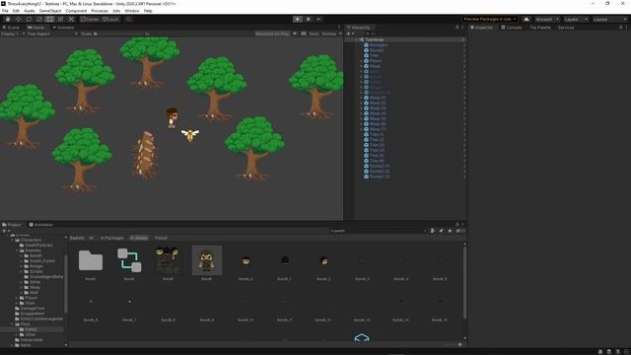Open the Help menu
This screenshot has height=355, width=631.
coord(148,11)
